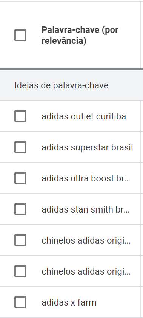
Task: Click the ellipsis ending the stan smith keyword
Action: 128,211
